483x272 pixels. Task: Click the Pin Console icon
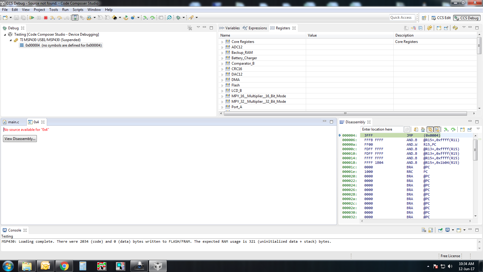[x=440, y=230]
